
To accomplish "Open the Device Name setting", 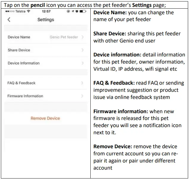I will (x=19, y=37).
